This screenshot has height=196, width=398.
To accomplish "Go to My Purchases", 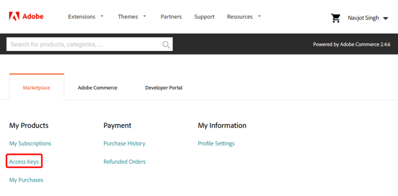I will pos(26,180).
